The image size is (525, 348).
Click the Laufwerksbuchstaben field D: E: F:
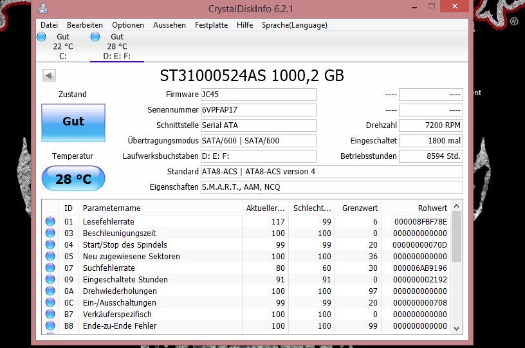point(259,156)
